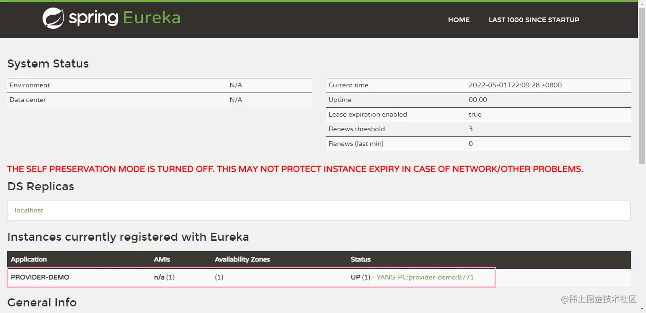
Task: Click the n/a (1) AMIs cell
Action: [x=164, y=277]
